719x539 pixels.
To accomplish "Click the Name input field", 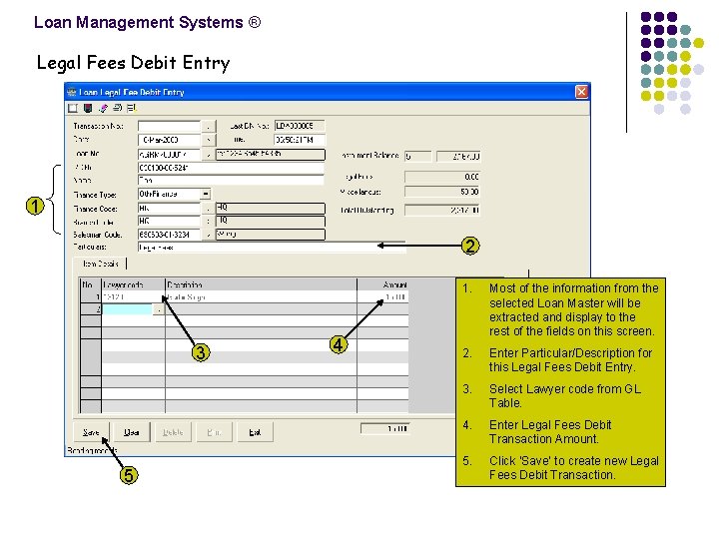I will (231, 180).
